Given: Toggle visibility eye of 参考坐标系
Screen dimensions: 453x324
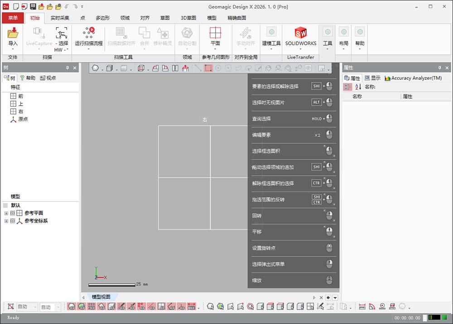Looking at the screenshot, I should pyautogui.click(x=13, y=221).
